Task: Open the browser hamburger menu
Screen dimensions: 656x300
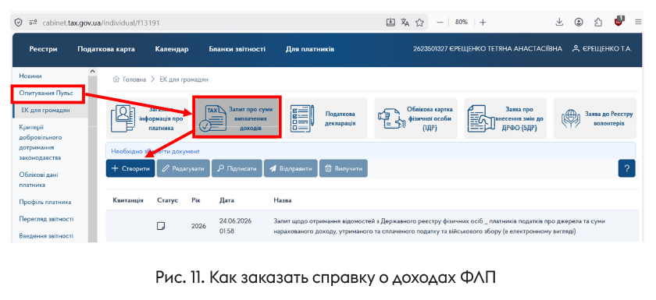Action: 638,22
